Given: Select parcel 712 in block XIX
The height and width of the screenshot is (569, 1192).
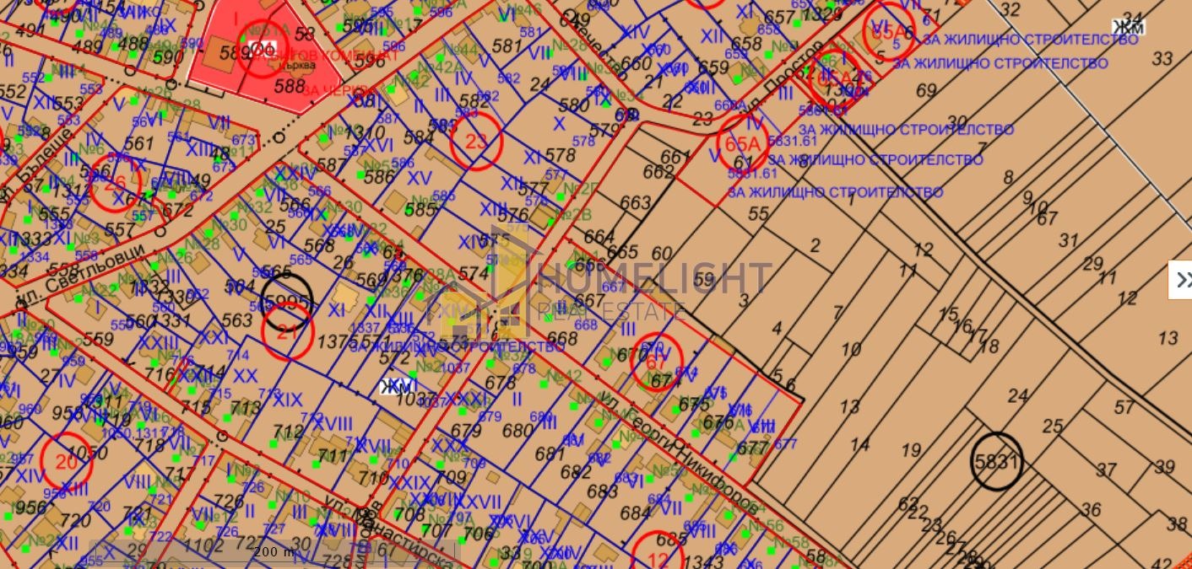Looking at the screenshot, I should click(289, 432).
